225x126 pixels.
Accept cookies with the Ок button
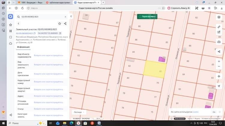pyautogui.click(x=214, y=112)
